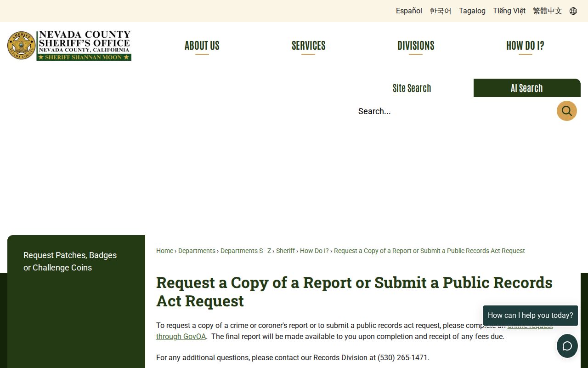Switch language to Tagalog

(472, 11)
